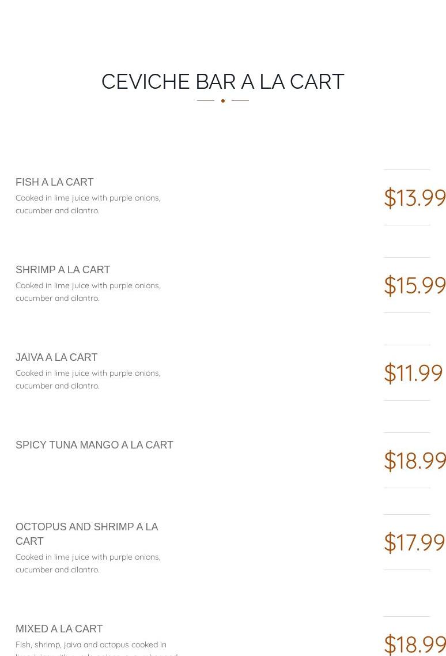
Task: Click the $18.99 Mixed A La Cart price
Action: [x=414, y=643]
